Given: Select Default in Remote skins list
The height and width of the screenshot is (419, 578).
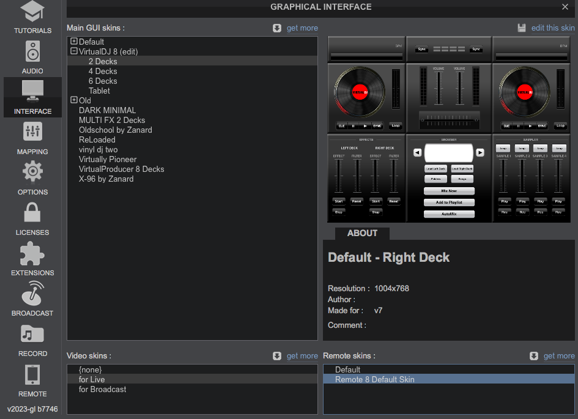Looking at the screenshot, I should point(448,369).
